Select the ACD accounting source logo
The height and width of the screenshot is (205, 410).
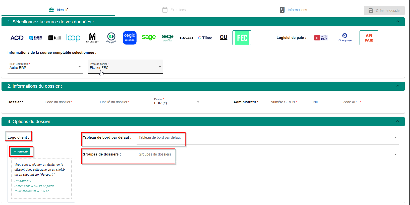pyautogui.click(x=17, y=38)
